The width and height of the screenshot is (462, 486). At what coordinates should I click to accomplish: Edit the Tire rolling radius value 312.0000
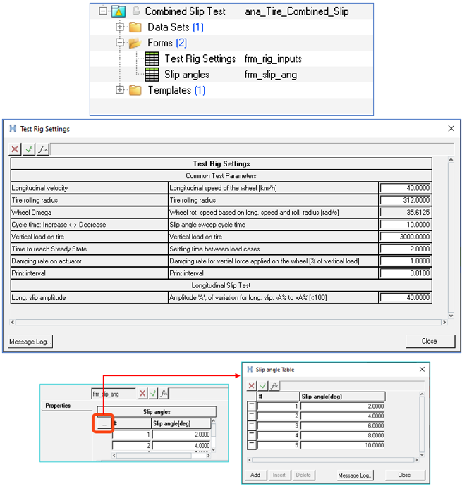(x=405, y=200)
